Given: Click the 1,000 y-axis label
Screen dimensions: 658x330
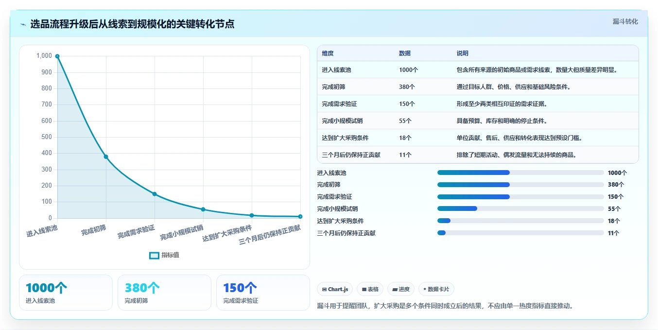Looking at the screenshot, I should point(44,56).
